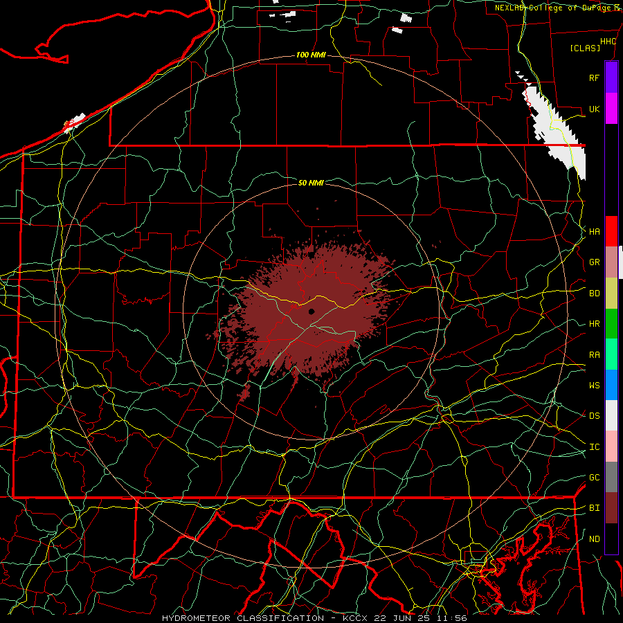Click the red HA legend color swatch
The image size is (623, 623).
pyautogui.click(x=611, y=231)
